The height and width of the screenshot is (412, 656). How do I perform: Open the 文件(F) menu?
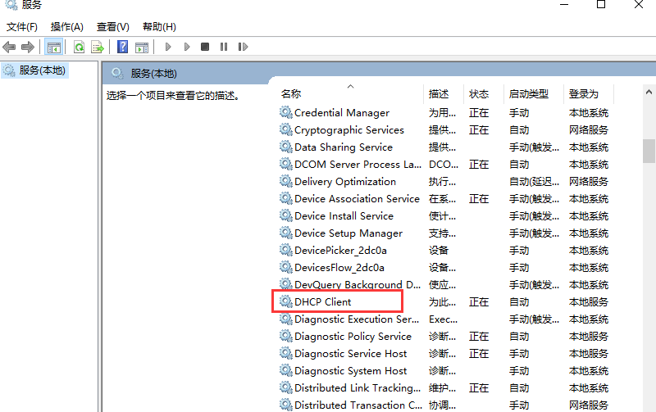[x=22, y=27]
